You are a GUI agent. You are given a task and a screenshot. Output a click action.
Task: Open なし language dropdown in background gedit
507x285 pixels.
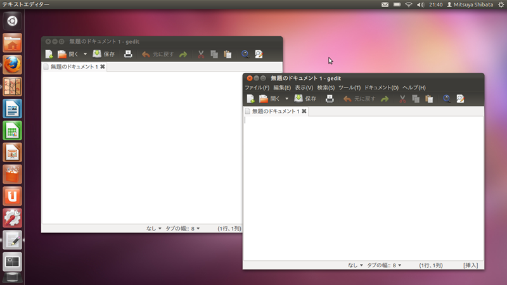(x=154, y=229)
